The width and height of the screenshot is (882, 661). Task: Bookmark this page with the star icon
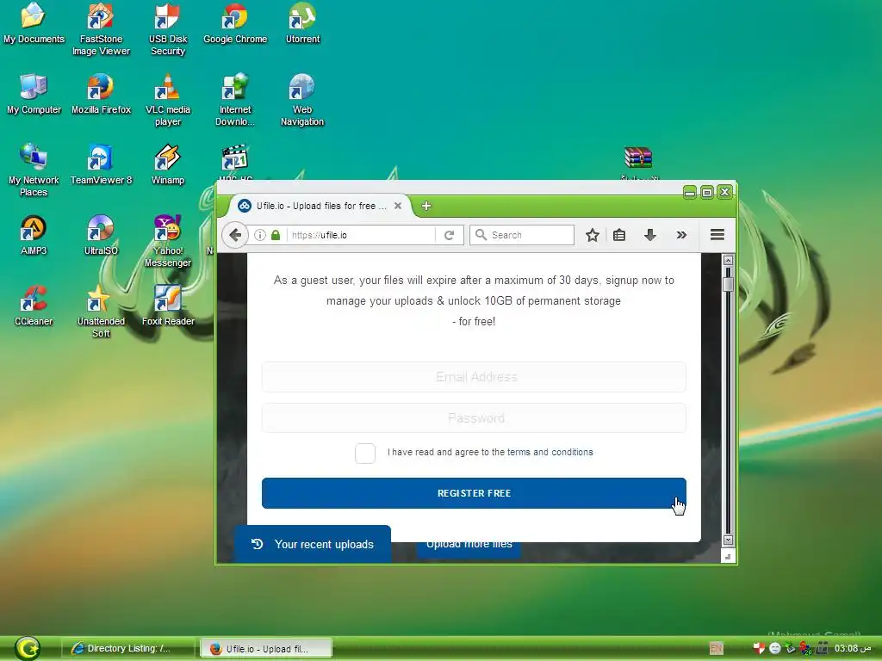593,235
